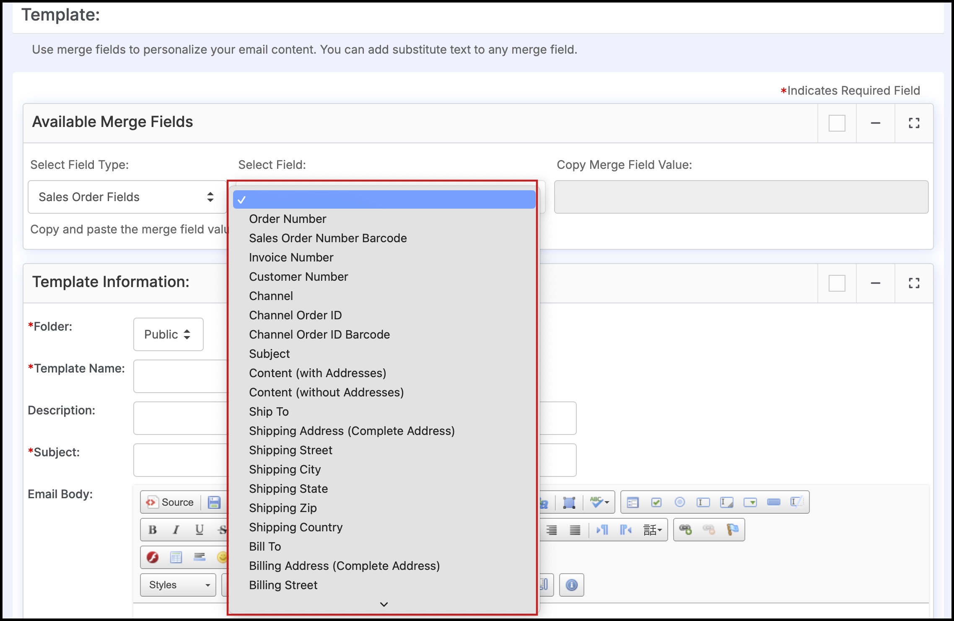Tick the checkbox in Available Merge Fields header
The image size is (954, 621).
(837, 123)
